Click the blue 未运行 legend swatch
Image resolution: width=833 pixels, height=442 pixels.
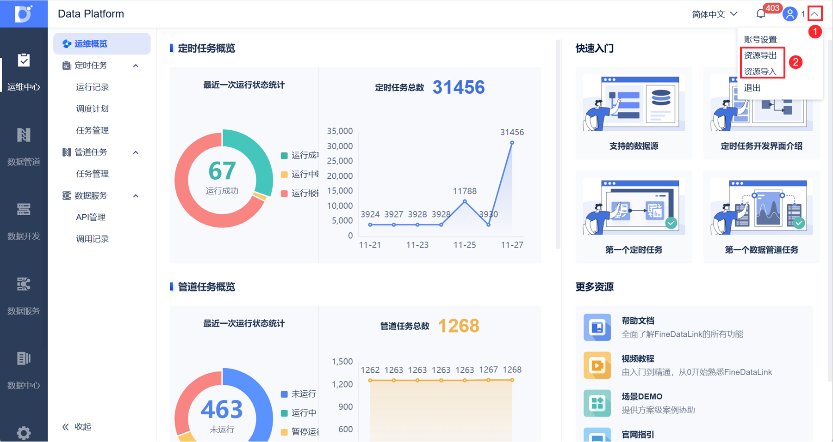pos(284,394)
